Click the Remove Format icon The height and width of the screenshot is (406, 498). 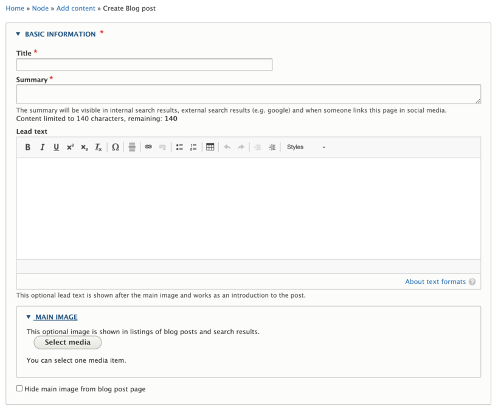tap(98, 147)
